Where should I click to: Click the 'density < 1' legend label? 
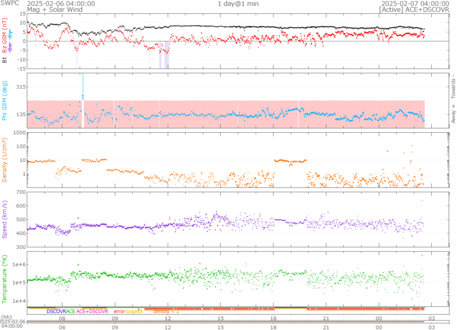point(166,311)
